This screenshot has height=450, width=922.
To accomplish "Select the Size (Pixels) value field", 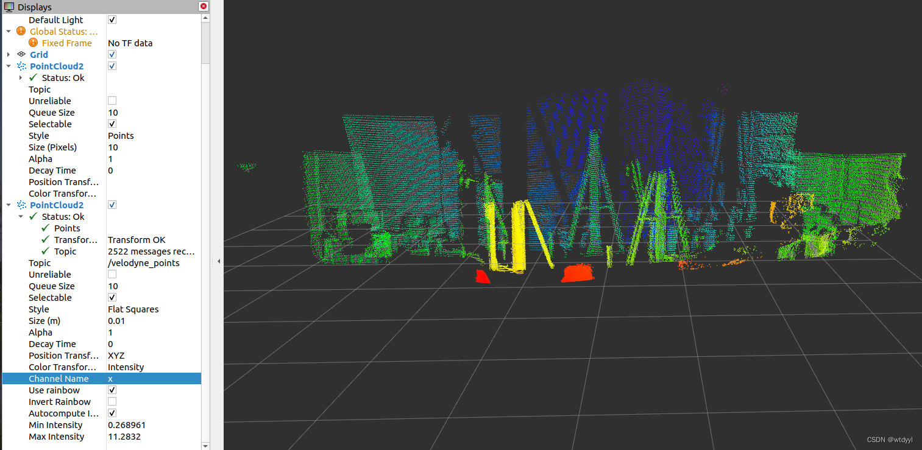I will (154, 147).
